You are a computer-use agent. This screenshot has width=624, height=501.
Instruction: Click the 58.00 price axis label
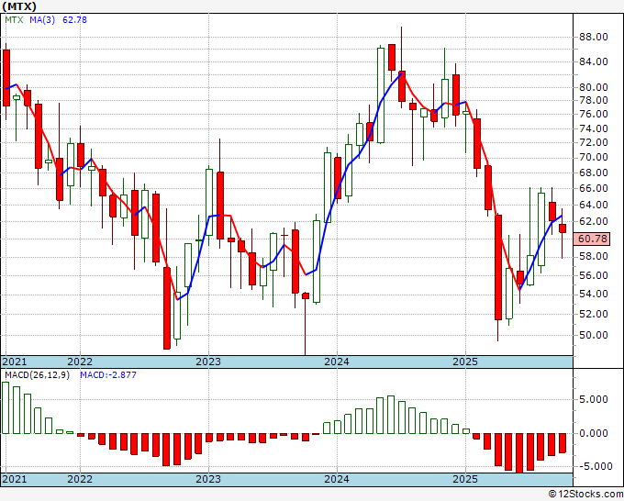[x=593, y=256]
